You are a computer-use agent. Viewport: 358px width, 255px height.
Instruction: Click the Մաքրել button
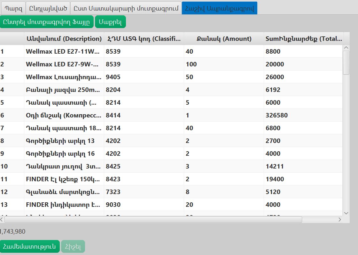[110, 22]
